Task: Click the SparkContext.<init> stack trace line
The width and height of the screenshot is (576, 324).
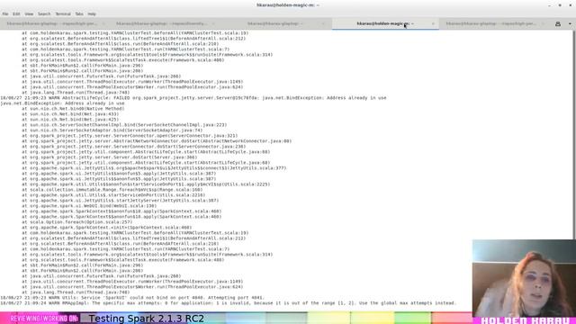Action: (106, 228)
